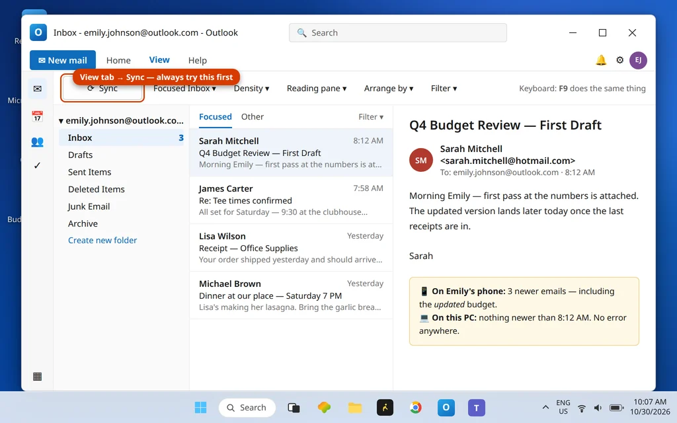Open the Archive folder
The width and height of the screenshot is (677, 423).
tap(122, 223)
